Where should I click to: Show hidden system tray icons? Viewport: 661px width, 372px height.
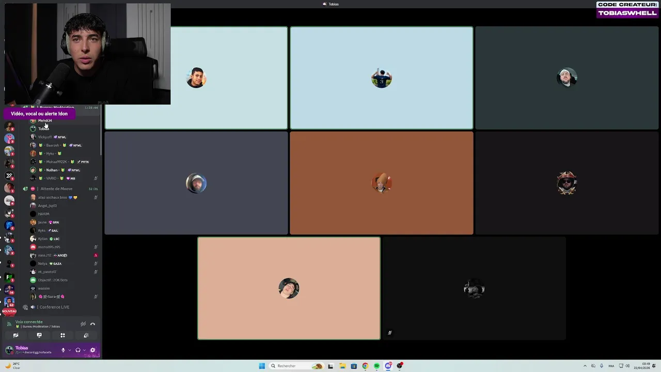pyautogui.click(x=585, y=366)
